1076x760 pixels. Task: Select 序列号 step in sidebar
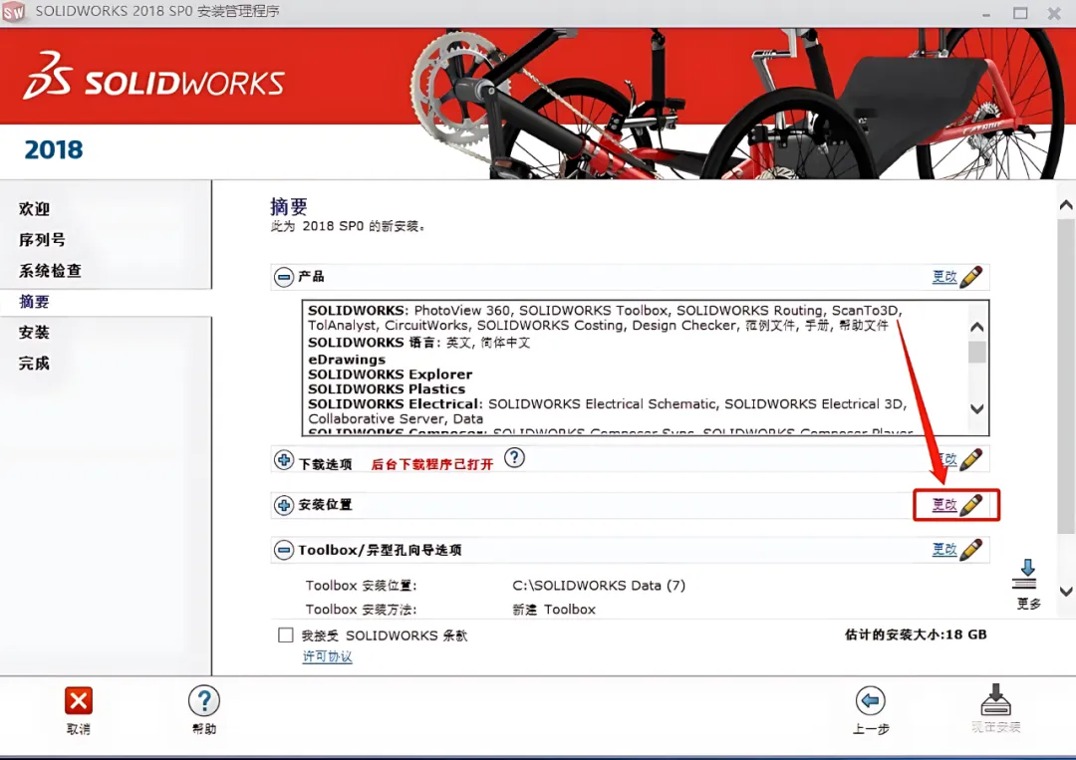point(42,240)
